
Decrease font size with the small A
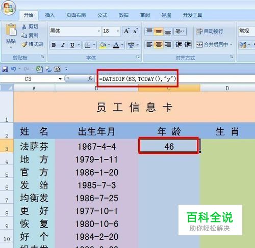(x=136, y=31)
